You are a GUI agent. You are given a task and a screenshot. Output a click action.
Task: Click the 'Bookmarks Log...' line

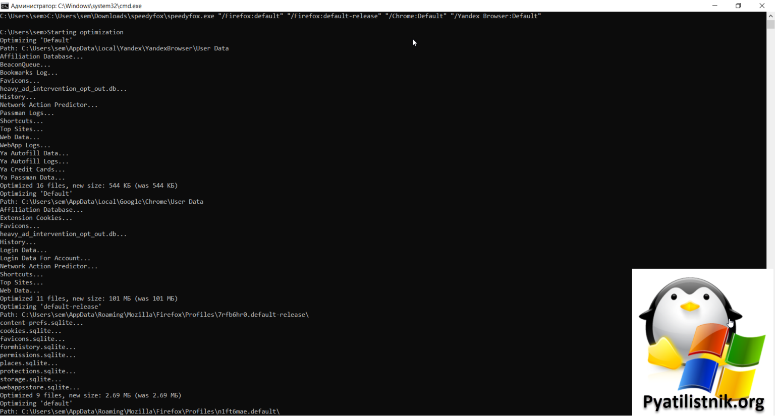(x=29, y=73)
